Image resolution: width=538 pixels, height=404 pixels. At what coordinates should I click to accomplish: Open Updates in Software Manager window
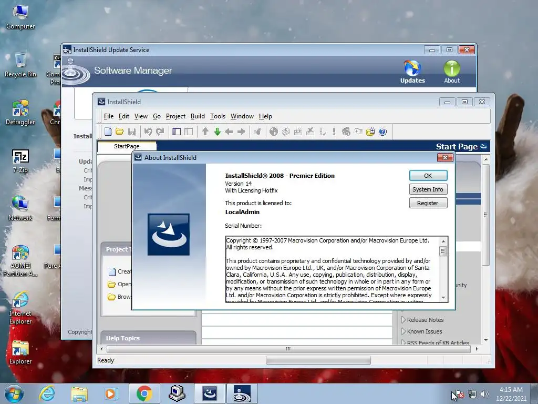pos(412,72)
